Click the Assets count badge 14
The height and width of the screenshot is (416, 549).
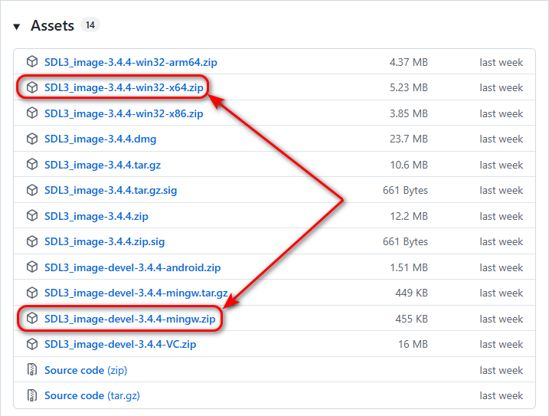(x=90, y=25)
